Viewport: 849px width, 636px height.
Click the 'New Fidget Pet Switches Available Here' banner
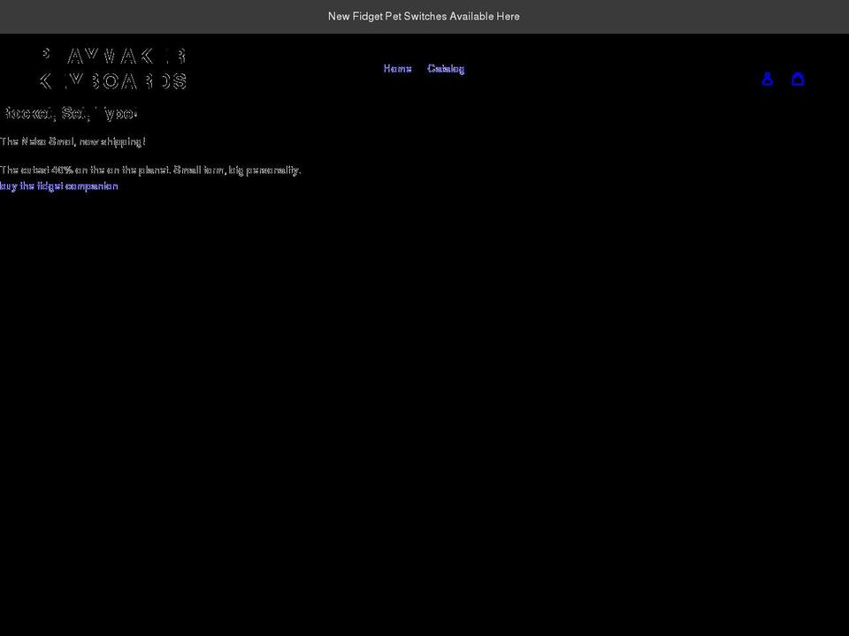(x=424, y=16)
